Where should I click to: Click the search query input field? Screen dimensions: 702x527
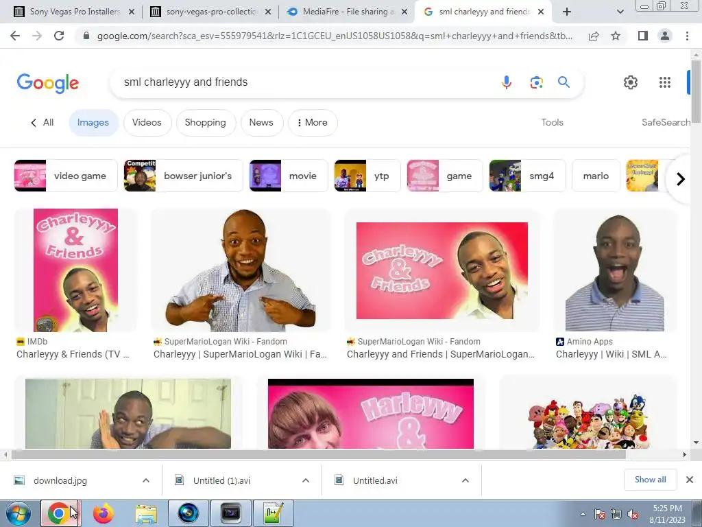pos(304,82)
